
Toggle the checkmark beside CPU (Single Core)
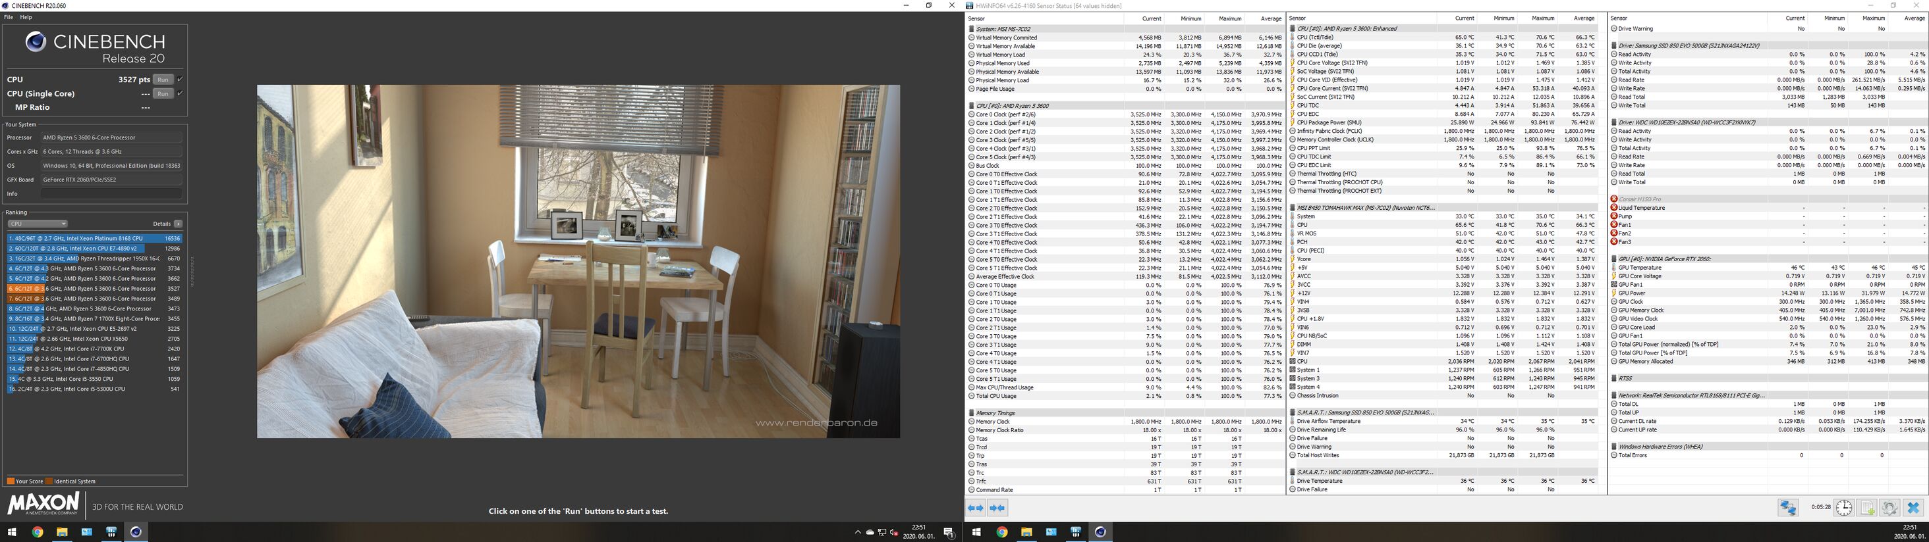click(180, 93)
